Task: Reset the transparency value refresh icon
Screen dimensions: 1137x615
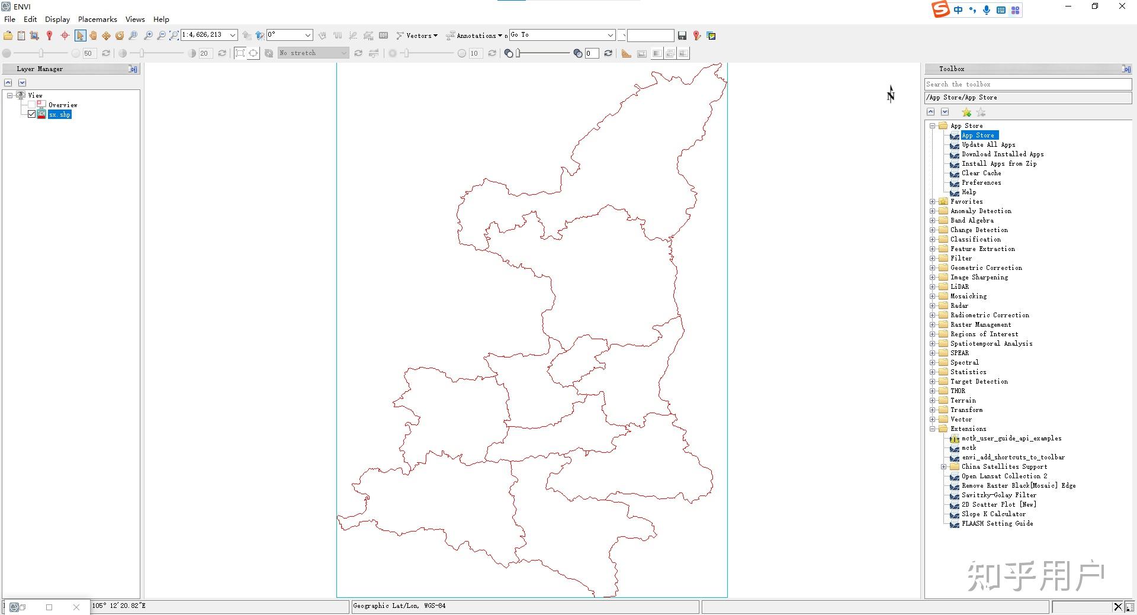Action: point(608,53)
